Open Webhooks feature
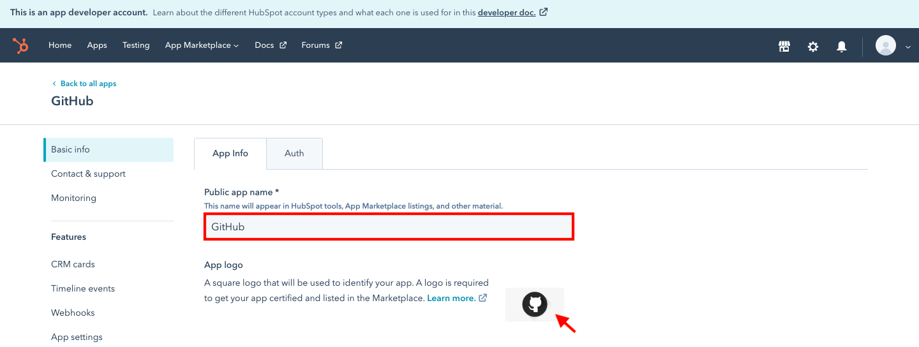This screenshot has height=347, width=919. click(x=73, y=313)
